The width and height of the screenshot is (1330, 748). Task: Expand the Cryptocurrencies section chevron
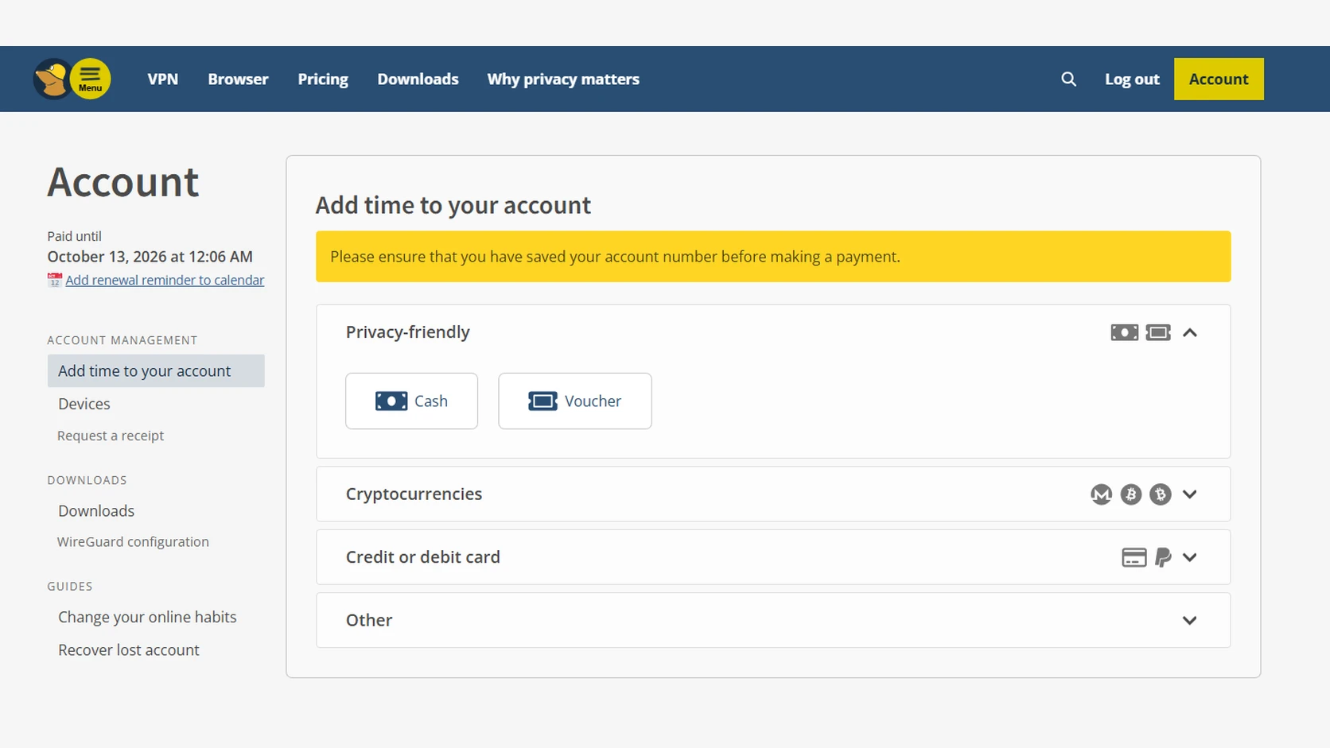click(1189, 494)
